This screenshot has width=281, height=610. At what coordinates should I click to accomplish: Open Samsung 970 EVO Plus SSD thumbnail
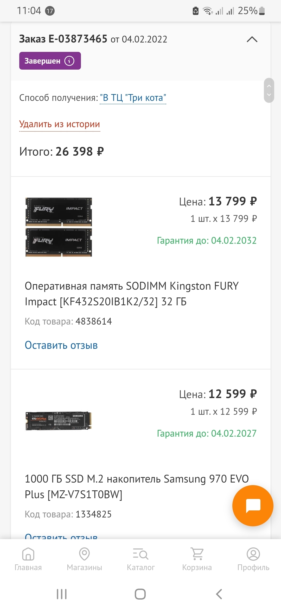(x=59, y=421)
